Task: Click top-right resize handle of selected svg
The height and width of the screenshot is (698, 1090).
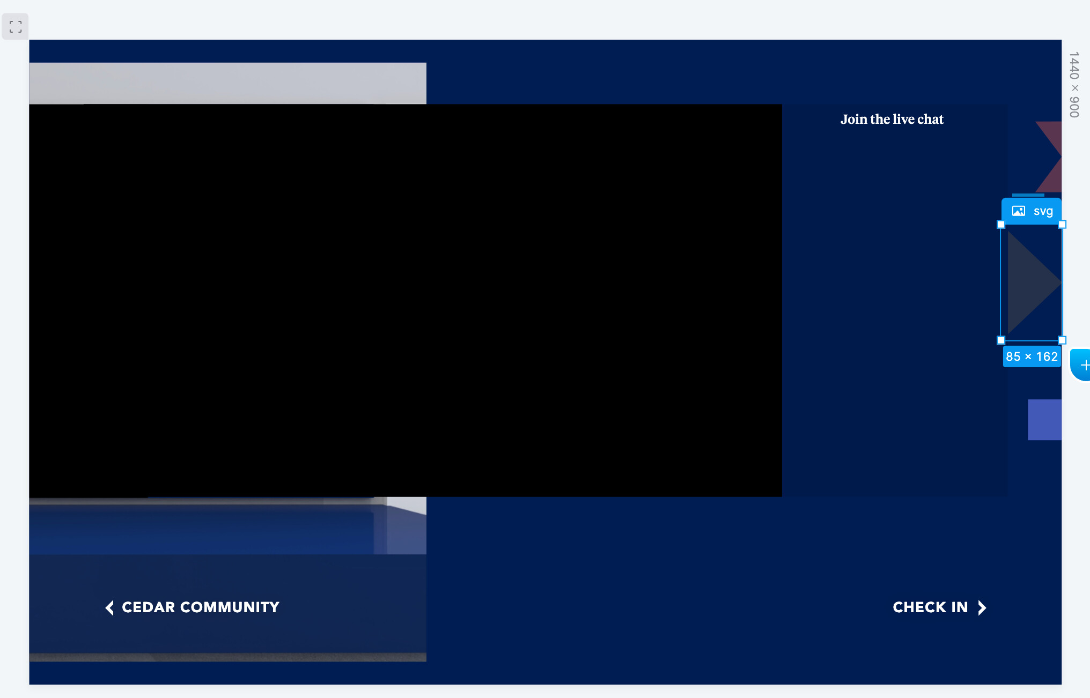Action: 1062,225
